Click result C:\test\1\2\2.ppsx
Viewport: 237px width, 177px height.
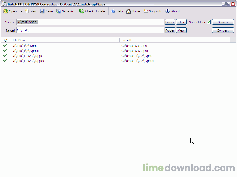[135, 51]
